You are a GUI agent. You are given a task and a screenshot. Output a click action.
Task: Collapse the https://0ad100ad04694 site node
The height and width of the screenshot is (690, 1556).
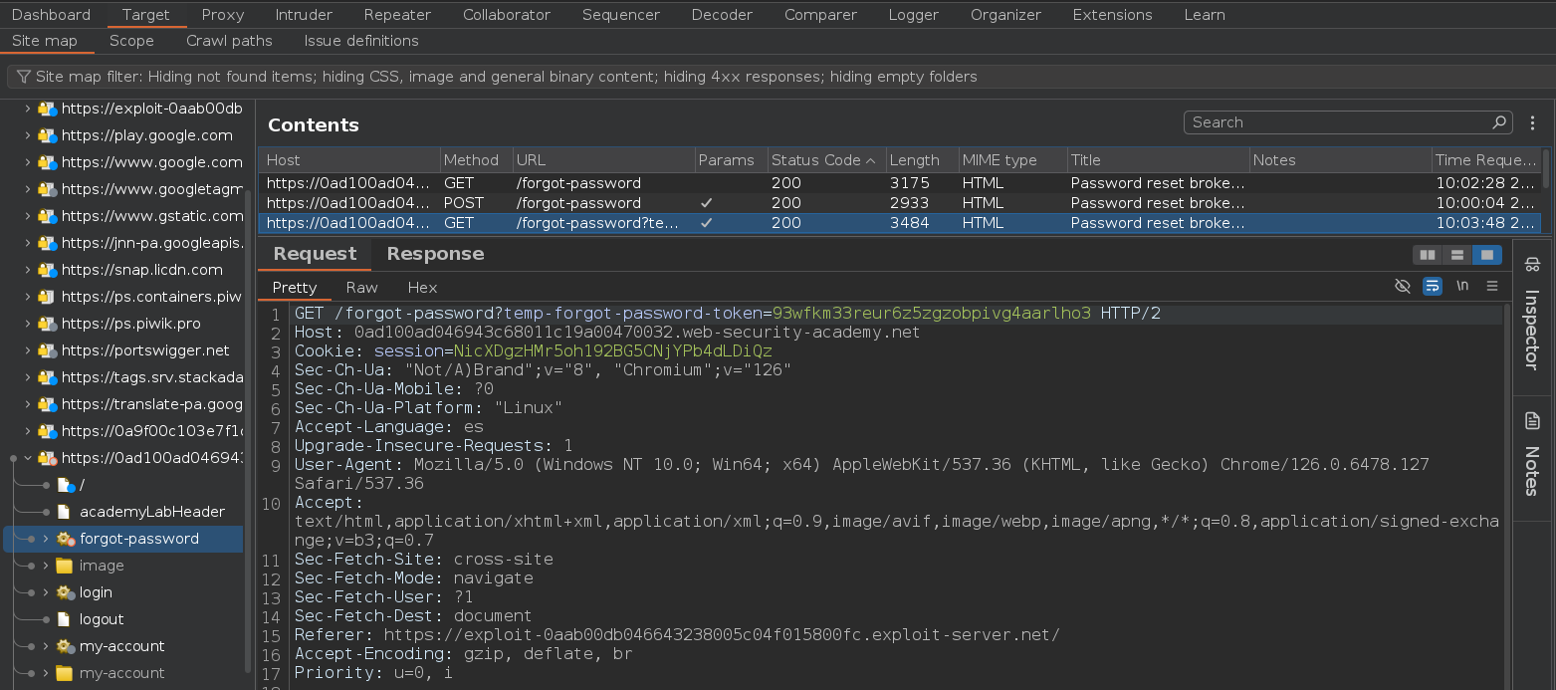point(28,458)
